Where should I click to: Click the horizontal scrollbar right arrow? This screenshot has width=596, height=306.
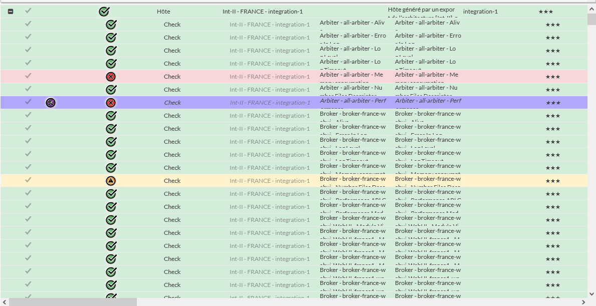583,302
